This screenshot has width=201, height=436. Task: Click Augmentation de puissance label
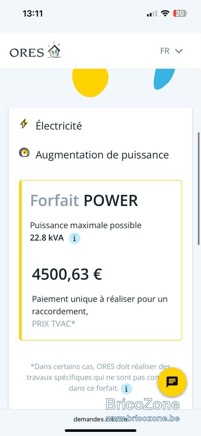click(x=102, y=155)
